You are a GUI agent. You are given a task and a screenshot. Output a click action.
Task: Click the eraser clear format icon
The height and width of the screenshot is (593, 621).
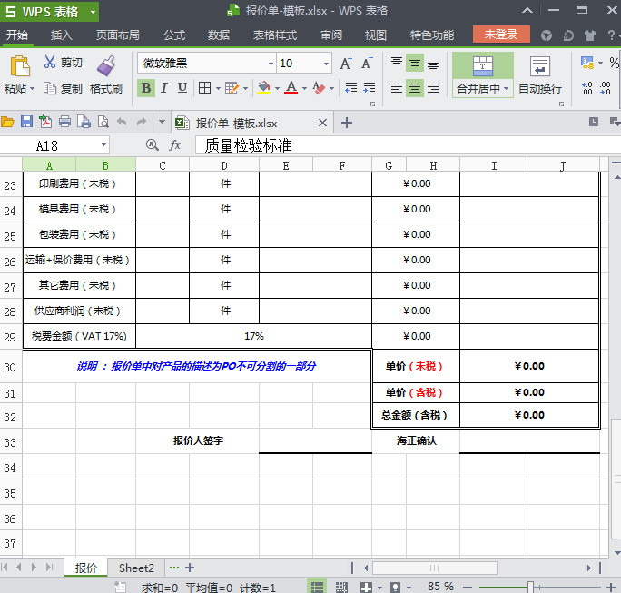click(319, 87)
